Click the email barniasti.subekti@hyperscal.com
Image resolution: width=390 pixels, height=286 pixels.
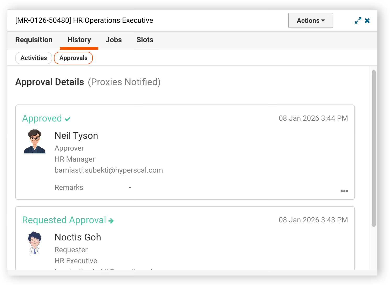point(109,170)
